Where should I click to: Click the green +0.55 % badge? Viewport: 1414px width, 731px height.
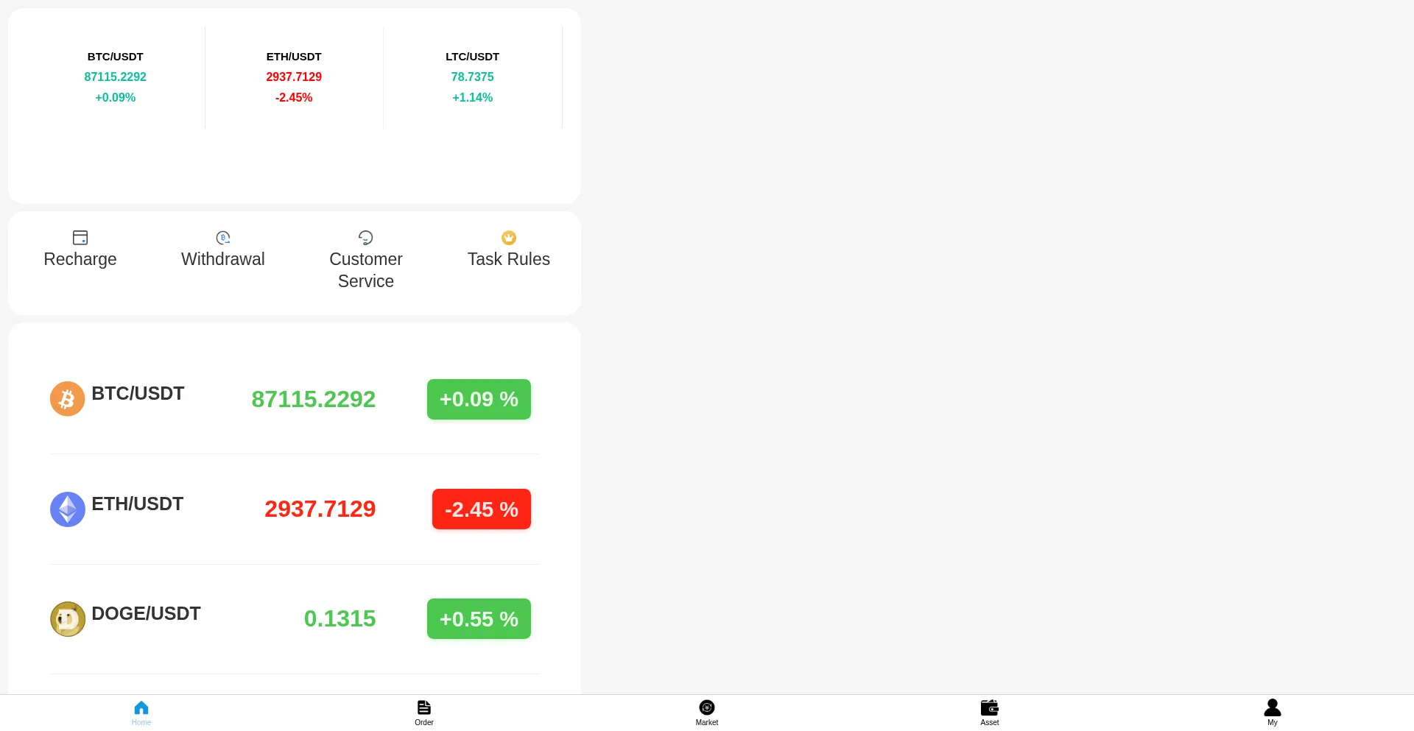click(x=479, y=619)
